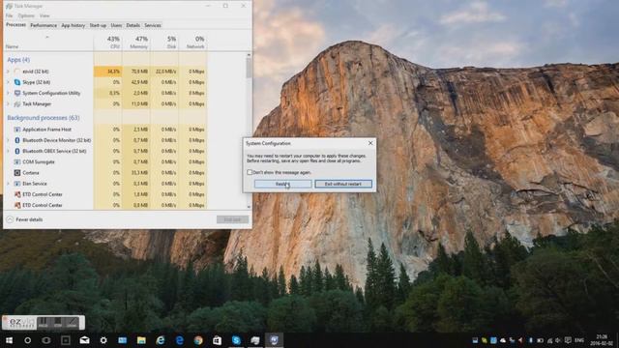
Task: Click Background processes (63) group header
Action: pyautogui.click(x=44, y=118)
